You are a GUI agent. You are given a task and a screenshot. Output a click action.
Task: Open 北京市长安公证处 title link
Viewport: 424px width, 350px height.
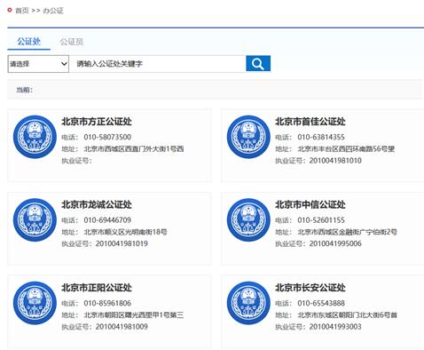click(x=310, y=288)
